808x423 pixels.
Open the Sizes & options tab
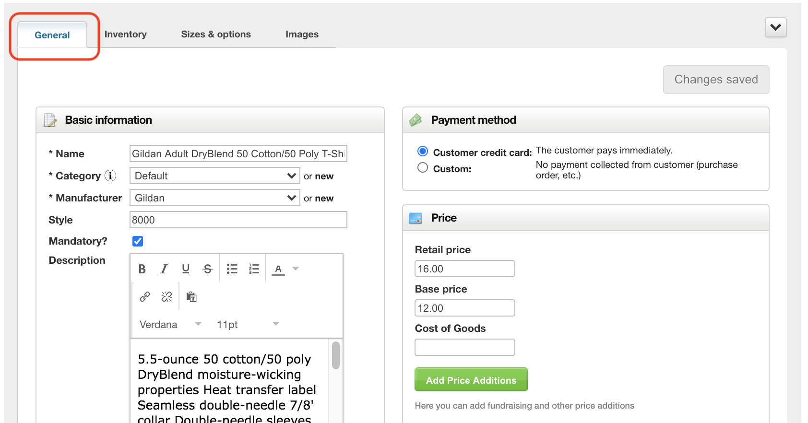pos(216,34)
